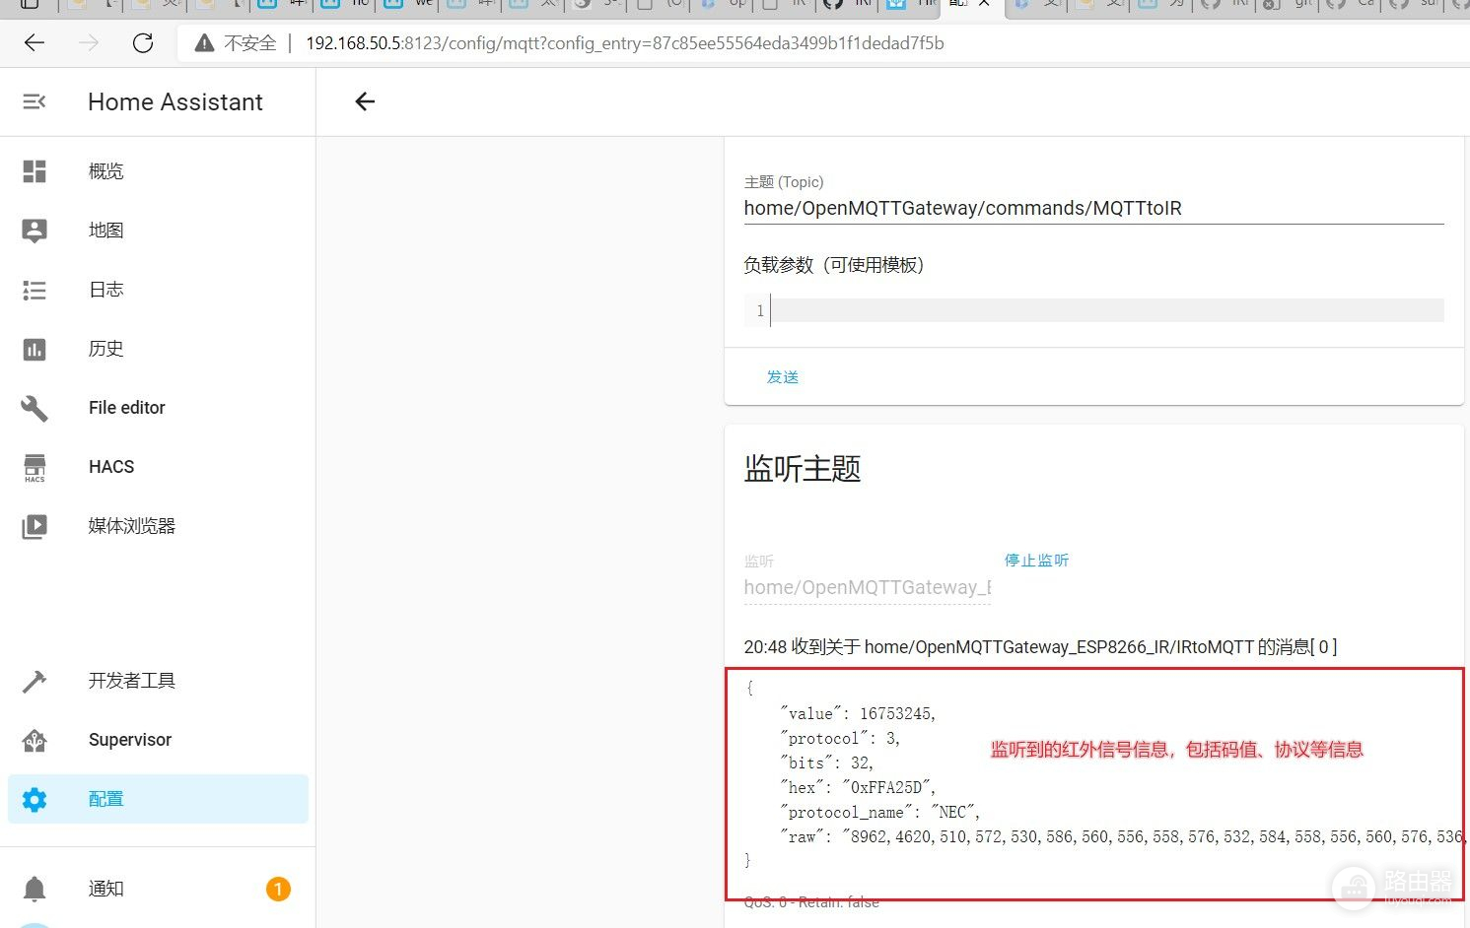Click the orange notification count badge

click(x=278, y=890)
